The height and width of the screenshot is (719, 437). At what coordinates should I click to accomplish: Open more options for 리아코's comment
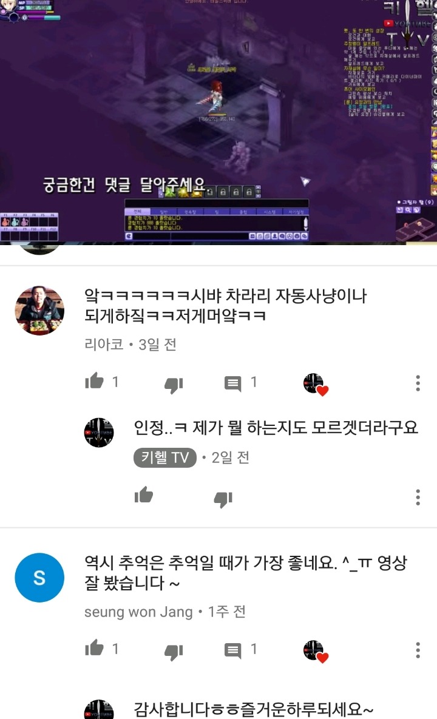tap(418, 383)
